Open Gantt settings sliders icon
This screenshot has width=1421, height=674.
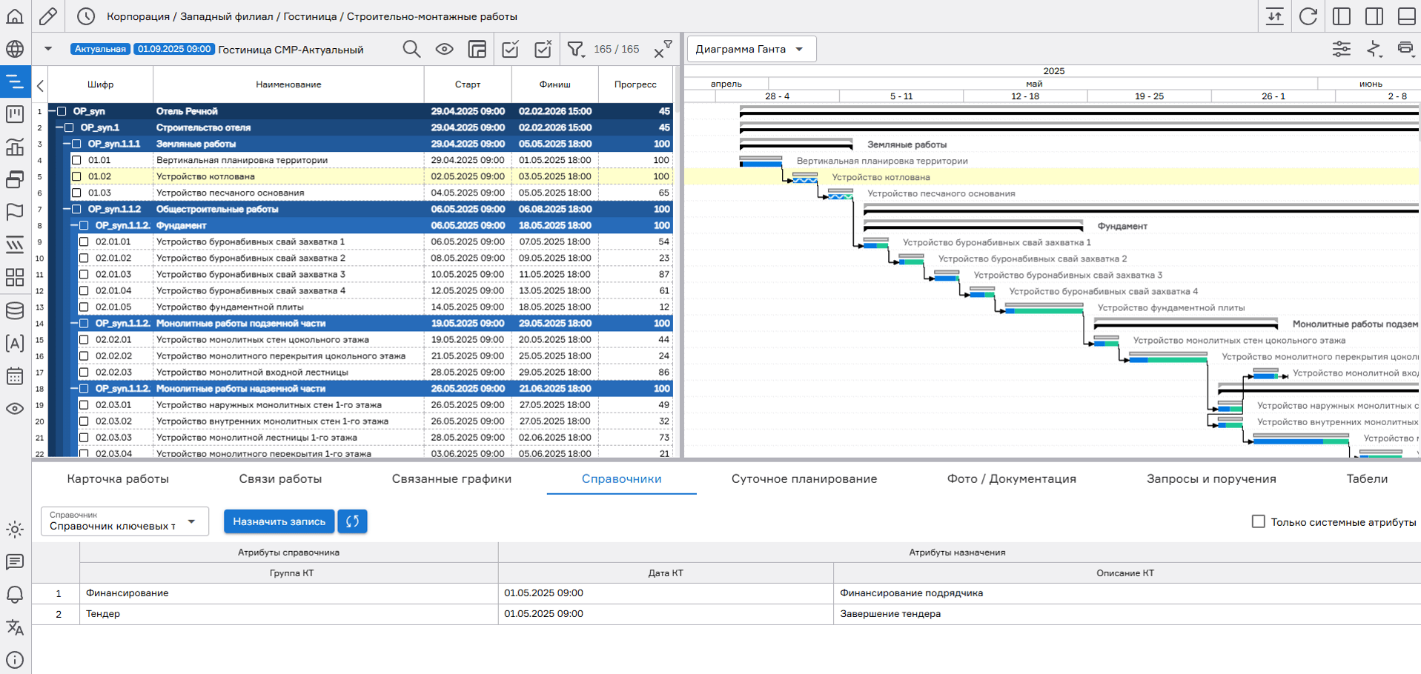pyautogui.click(x=1341, y=49)
